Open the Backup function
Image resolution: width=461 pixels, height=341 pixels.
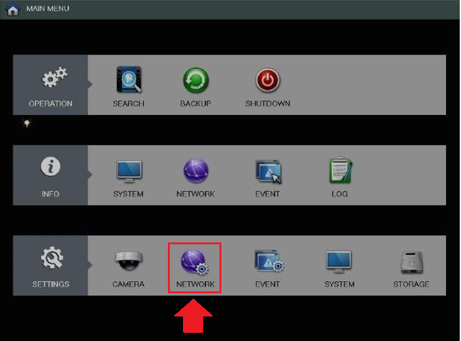click(x=196, y=80)
